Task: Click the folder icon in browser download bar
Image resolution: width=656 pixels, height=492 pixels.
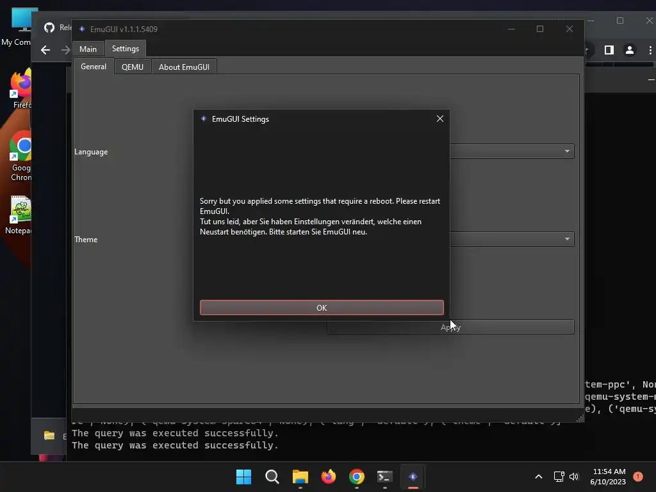Action: pyautogui.click(x=49, y=436)
